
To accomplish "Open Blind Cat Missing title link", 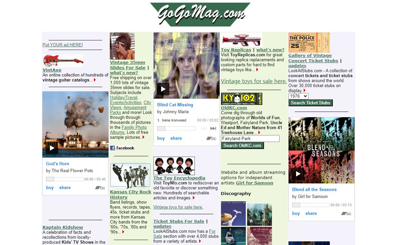I will tap(175, 105).
